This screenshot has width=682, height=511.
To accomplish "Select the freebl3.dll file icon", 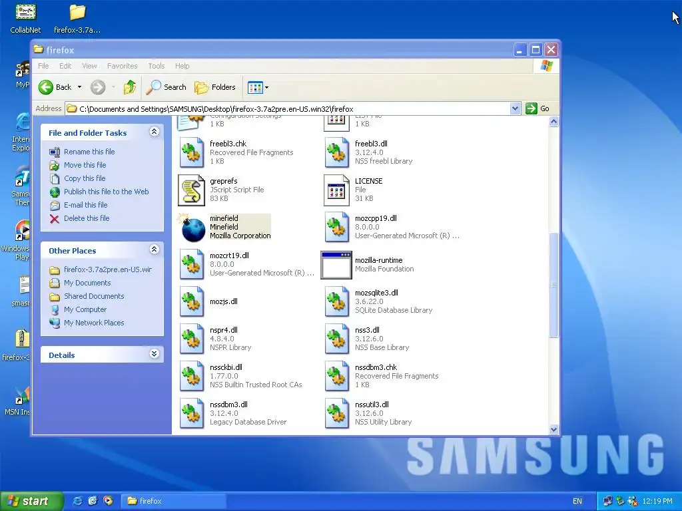I will point(336,152).
